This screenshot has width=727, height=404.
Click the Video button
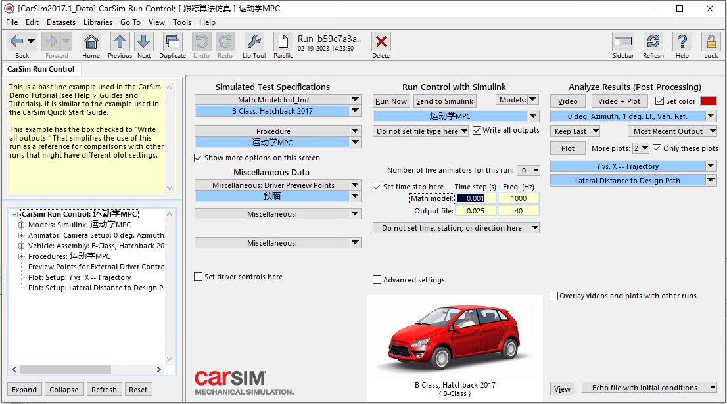(568, 101)
